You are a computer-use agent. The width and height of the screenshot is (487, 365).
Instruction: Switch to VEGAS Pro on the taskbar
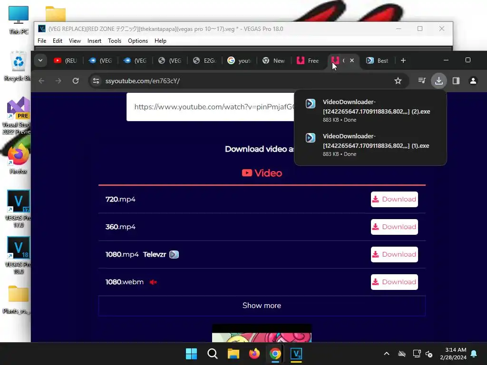pos(296,354)
